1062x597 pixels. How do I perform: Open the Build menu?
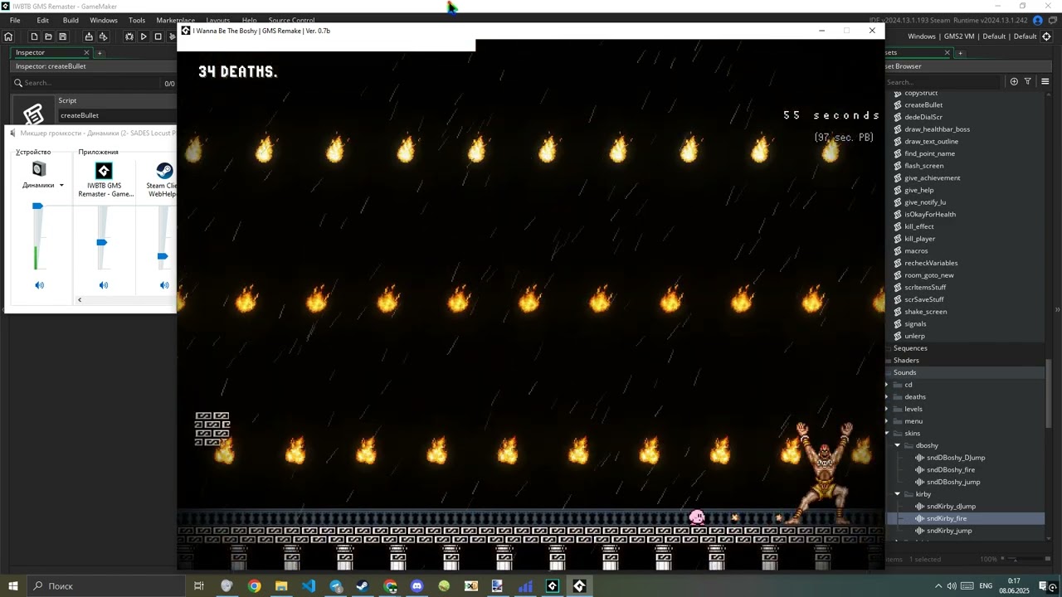[71, 20]
